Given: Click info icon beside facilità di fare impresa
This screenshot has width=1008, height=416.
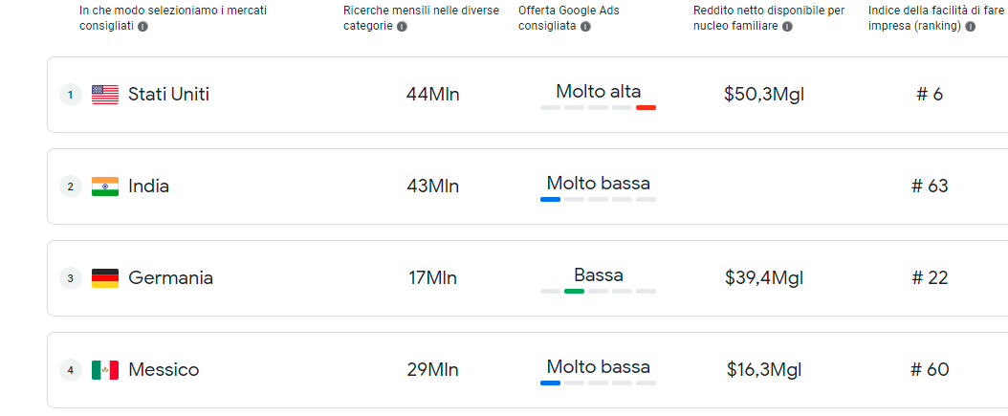Looking at the screenshot, I should (970, 27).
